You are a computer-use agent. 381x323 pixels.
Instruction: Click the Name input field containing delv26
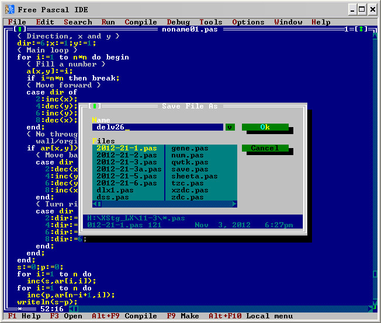(157, 127)
